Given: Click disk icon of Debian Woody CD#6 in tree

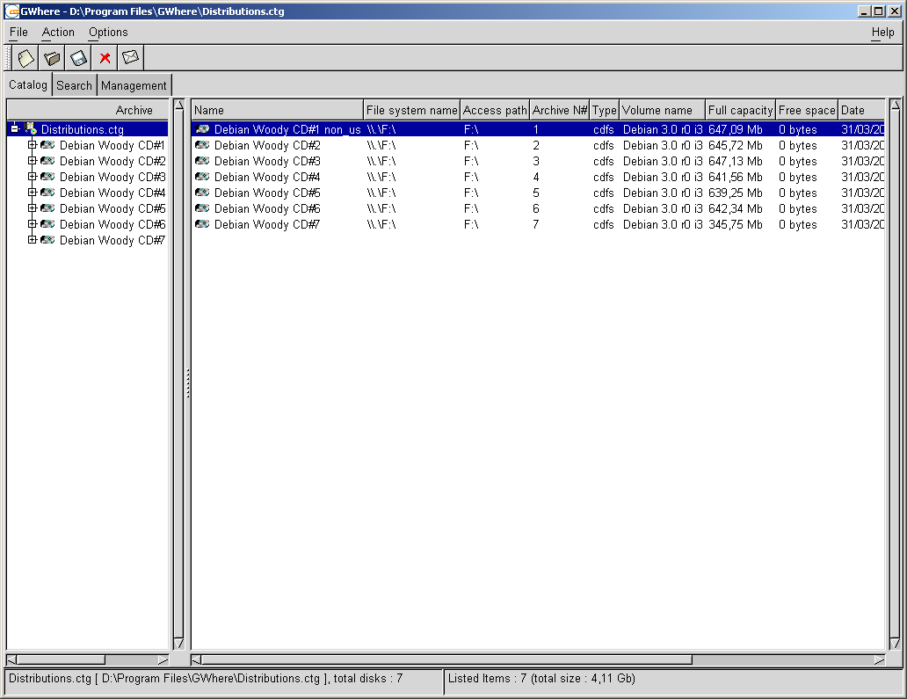Looking at the screenshot, I should click(47, 224).
